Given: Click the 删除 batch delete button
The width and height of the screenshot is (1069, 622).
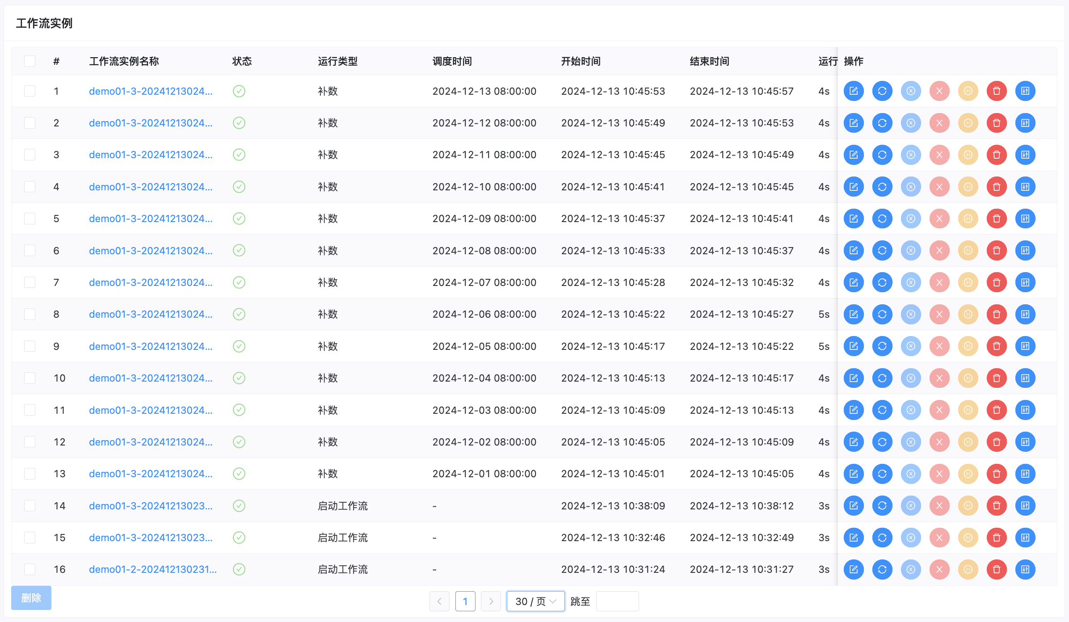Looking at the screenshot, I should [31, 598].
